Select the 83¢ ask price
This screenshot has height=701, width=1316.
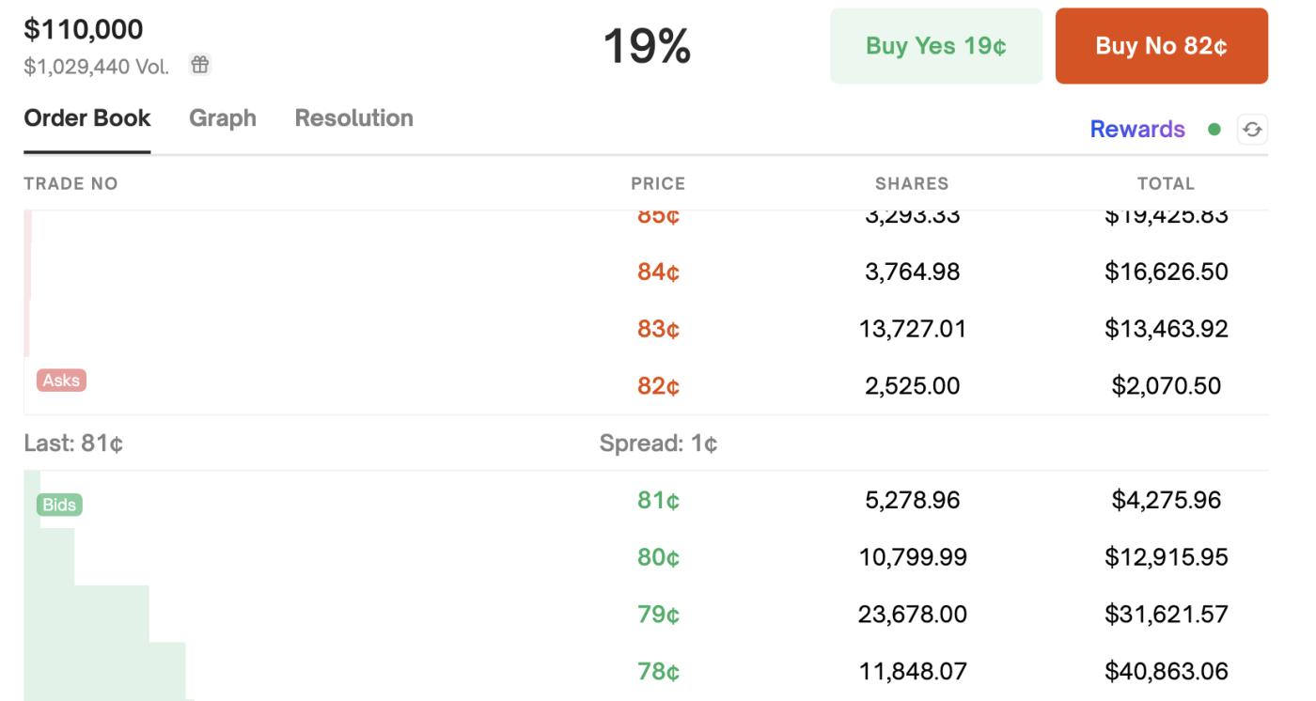[x=658, y=330]
